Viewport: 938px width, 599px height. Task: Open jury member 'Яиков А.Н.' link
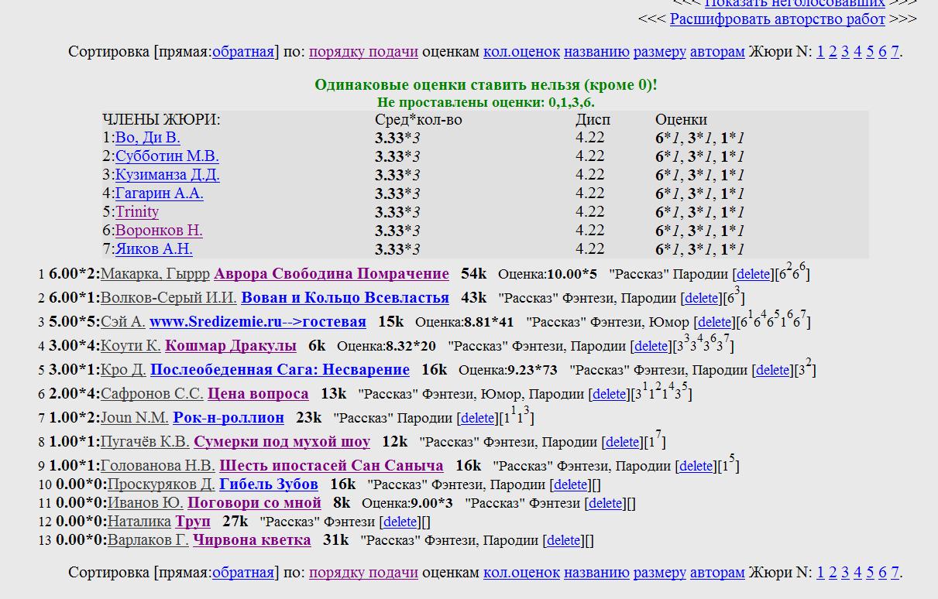pos(154,249)
